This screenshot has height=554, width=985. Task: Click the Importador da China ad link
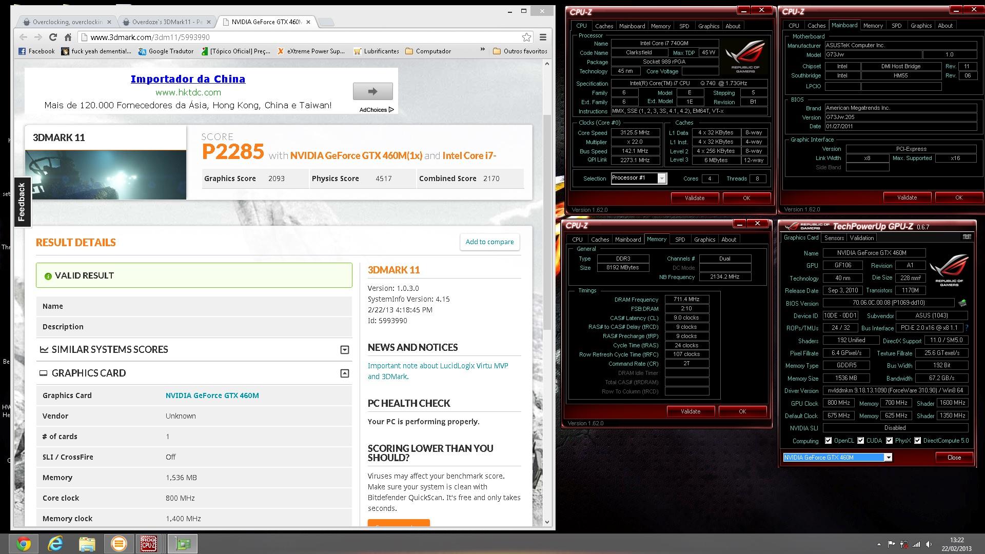click(188, 79)
